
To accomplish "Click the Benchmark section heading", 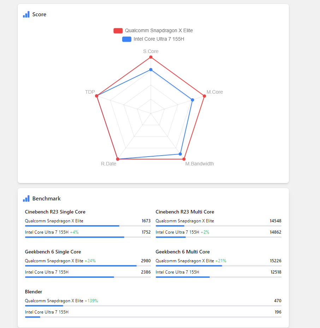I will pos(46,199).
